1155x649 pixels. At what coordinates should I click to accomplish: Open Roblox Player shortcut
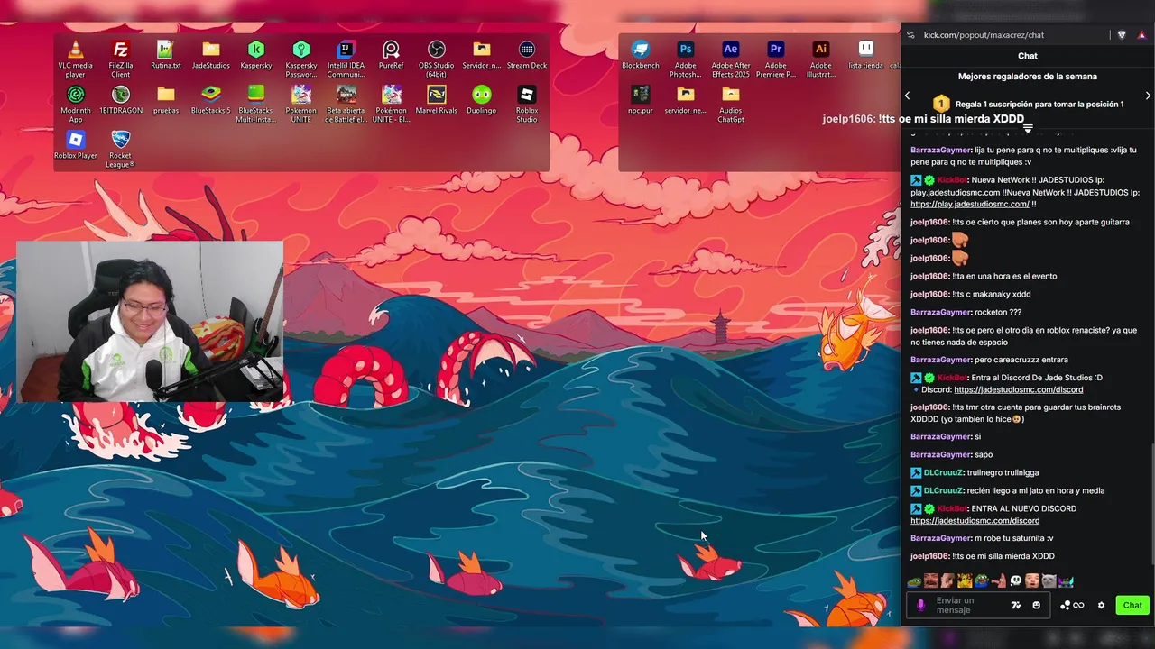[x=75, y=144]
